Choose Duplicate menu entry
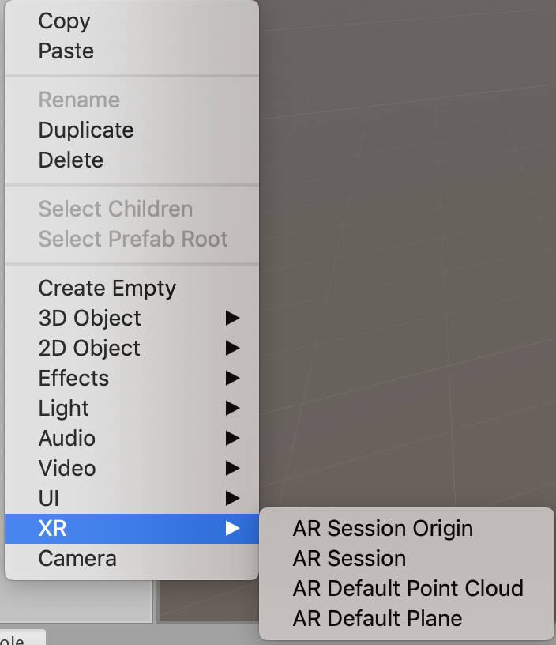Screen dimensions: 556x645 (x=86, y=130)
